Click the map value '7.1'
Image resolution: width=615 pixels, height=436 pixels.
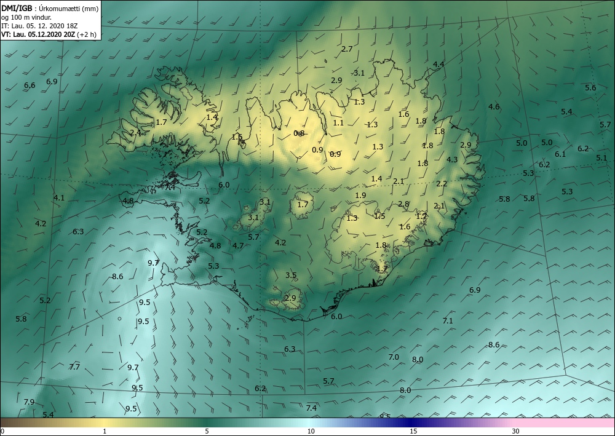[448, 321]
